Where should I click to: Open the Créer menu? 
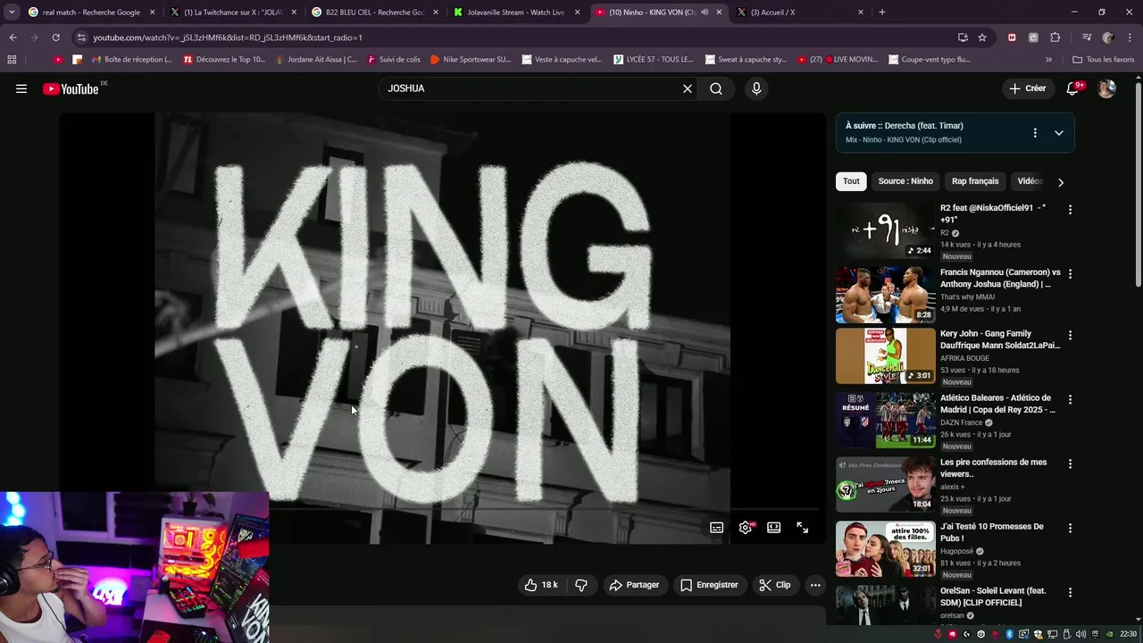tap(1027, 88)
